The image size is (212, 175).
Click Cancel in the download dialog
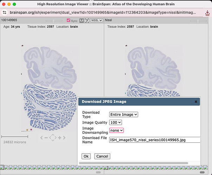point(102,156)
